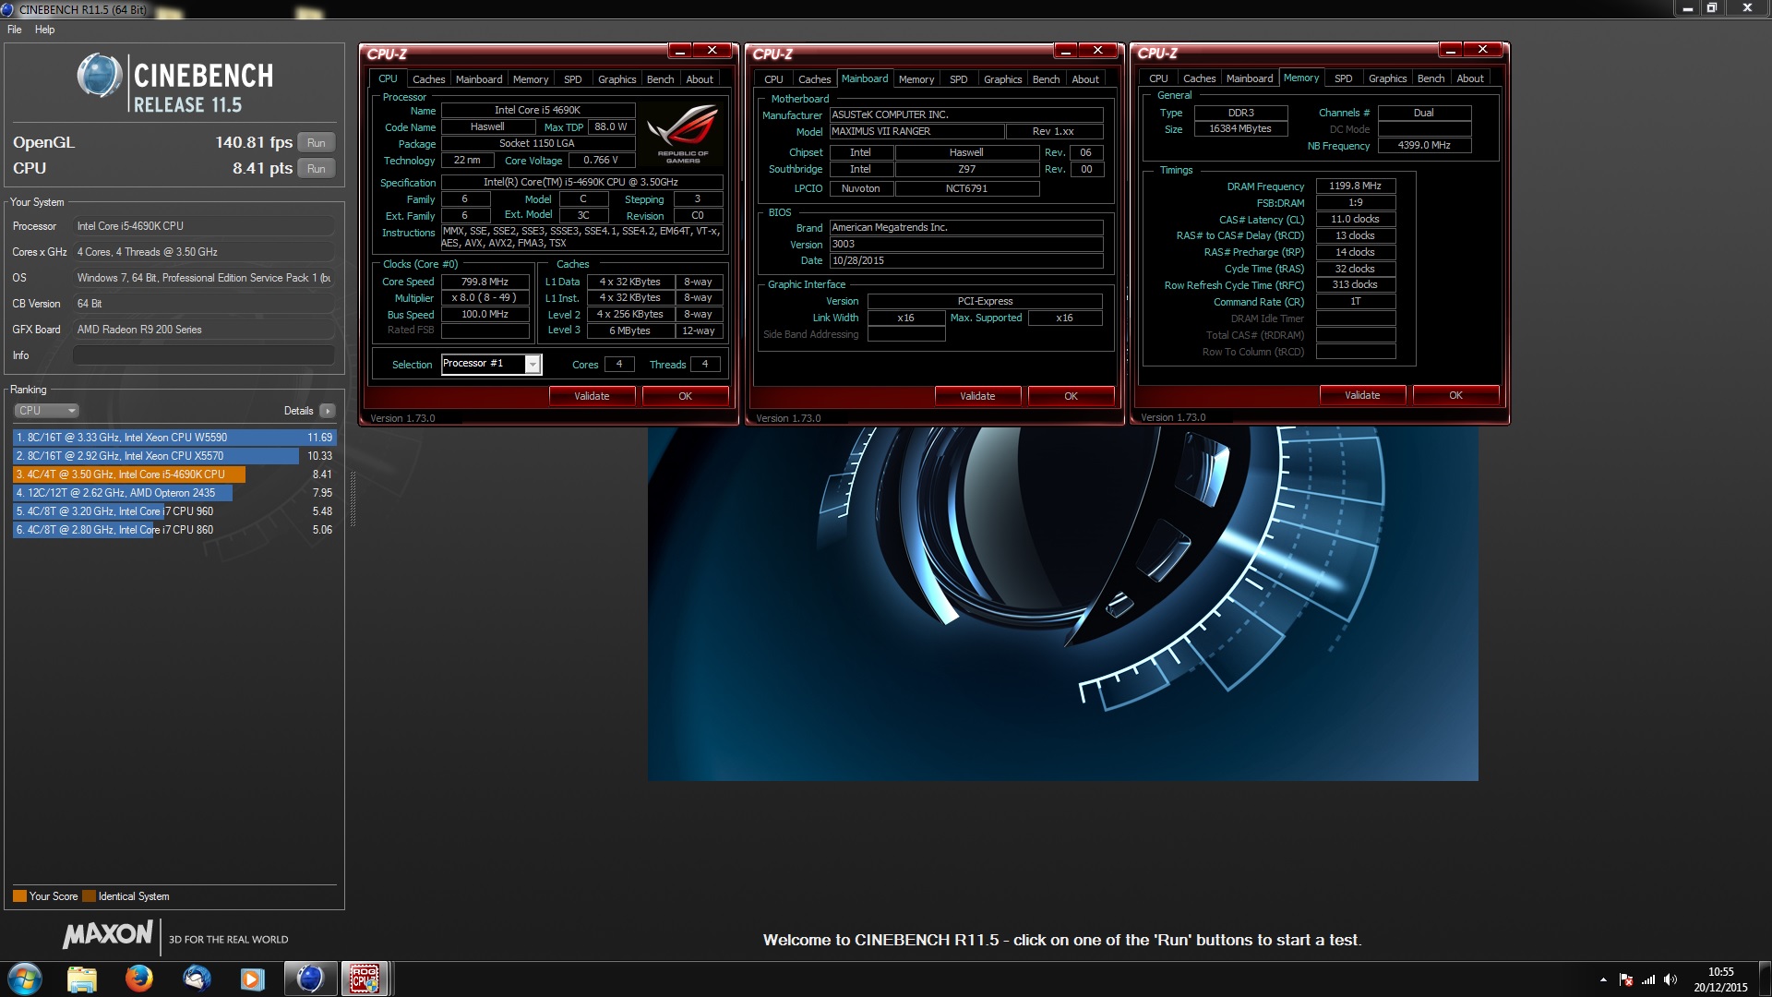Run the OpenGL benchmark
This screenshot has width=1772, height=997.
point(316,143)
